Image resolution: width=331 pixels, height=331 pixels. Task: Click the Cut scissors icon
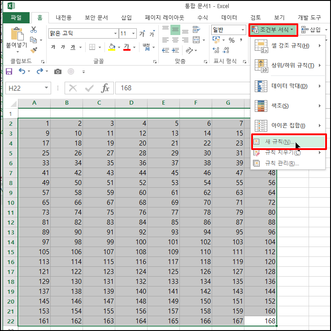click(33, 30)
